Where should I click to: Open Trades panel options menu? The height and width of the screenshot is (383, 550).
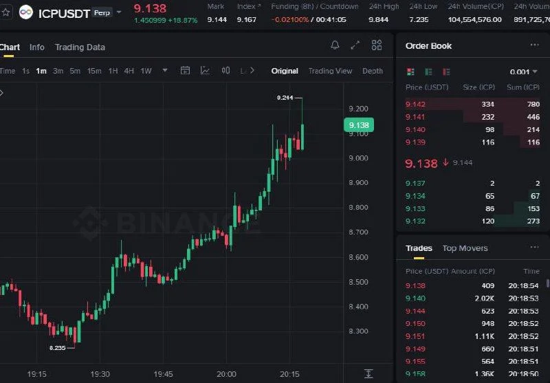click(534, 248)
